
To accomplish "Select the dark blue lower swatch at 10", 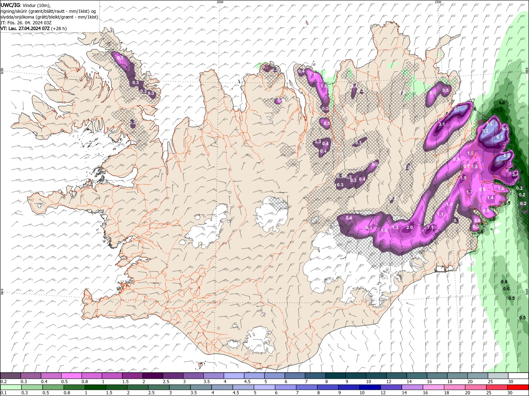I will [370, 387].
